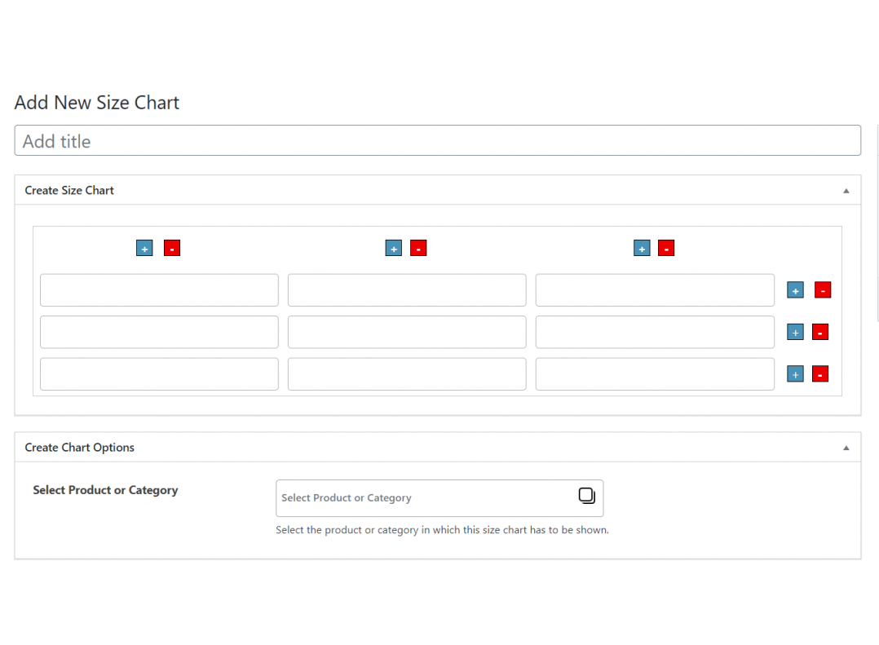Click the copy icon in product selector
The height and width of the screenshot is (645, 879).
(x=587, y=496)
